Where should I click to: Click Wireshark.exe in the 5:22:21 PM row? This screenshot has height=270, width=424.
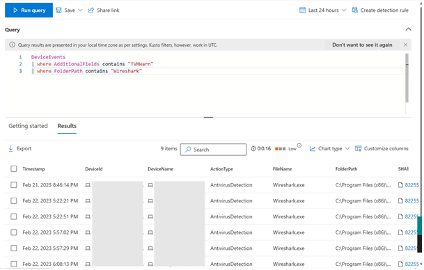pyautogui.click(x=288, y=201)
